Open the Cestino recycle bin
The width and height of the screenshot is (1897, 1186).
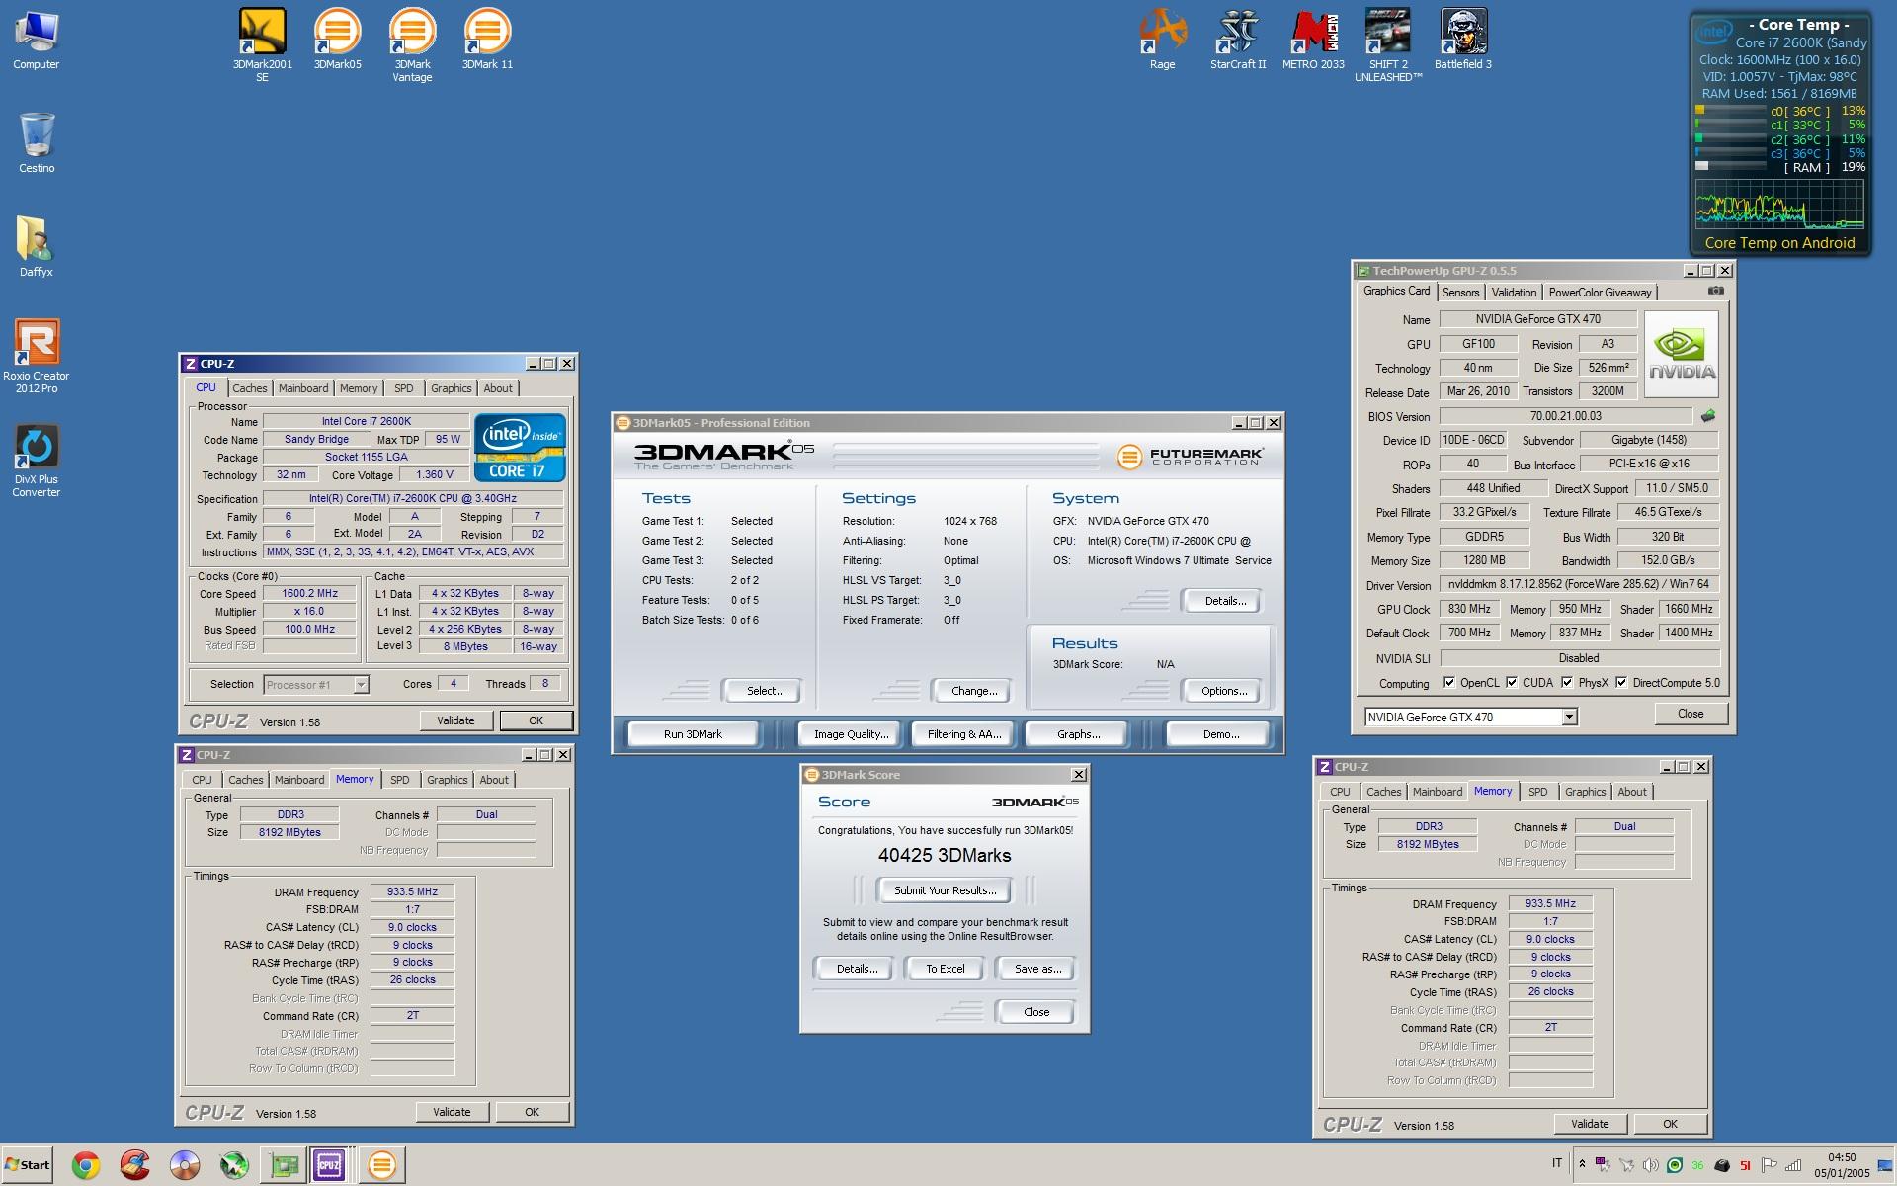pyautogui.click(x=37, y=143)
